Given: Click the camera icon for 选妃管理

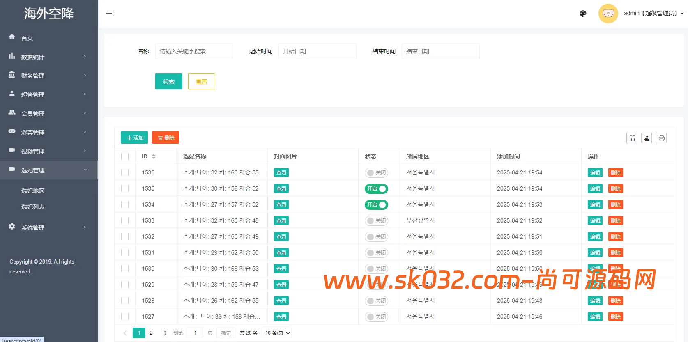Looking at the screenshot, I should [12, 169].
